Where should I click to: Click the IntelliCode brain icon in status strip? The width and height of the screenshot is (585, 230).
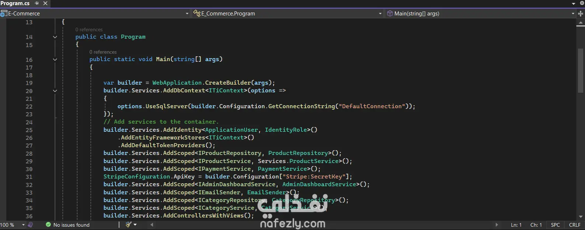30,225
